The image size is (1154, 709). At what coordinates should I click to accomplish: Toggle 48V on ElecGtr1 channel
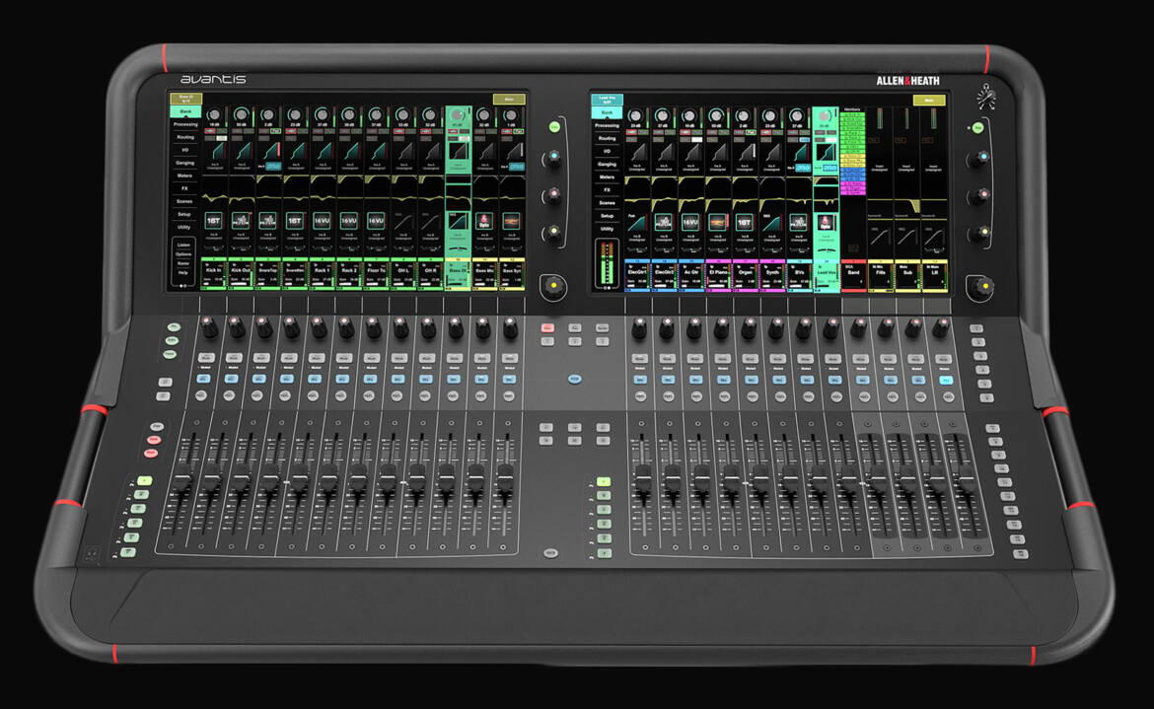pos(631,132)
